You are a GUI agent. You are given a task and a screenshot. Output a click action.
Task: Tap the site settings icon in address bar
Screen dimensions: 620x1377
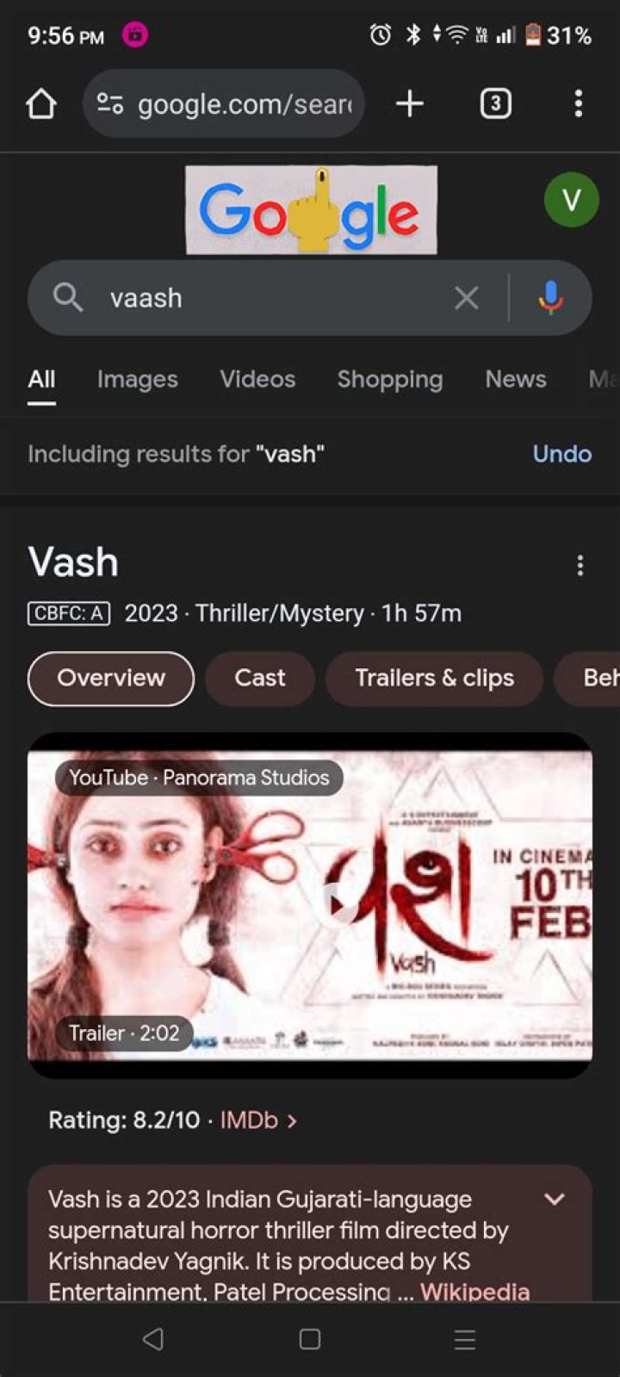(x=110, y=104)
